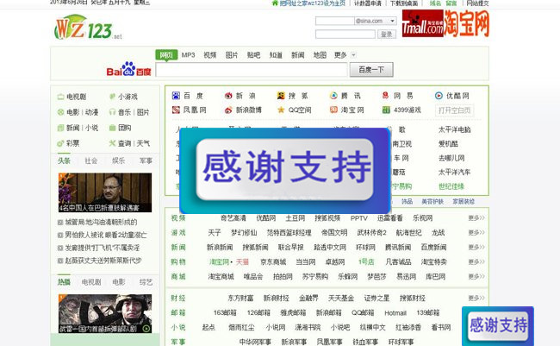Image resolution: width=560 pixels, height=346 pixels.
Task: Switch to the 社会 news tab
Action: 91,160
